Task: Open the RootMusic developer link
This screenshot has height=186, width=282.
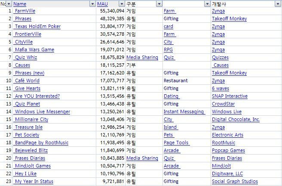Action: coord(224,143)
